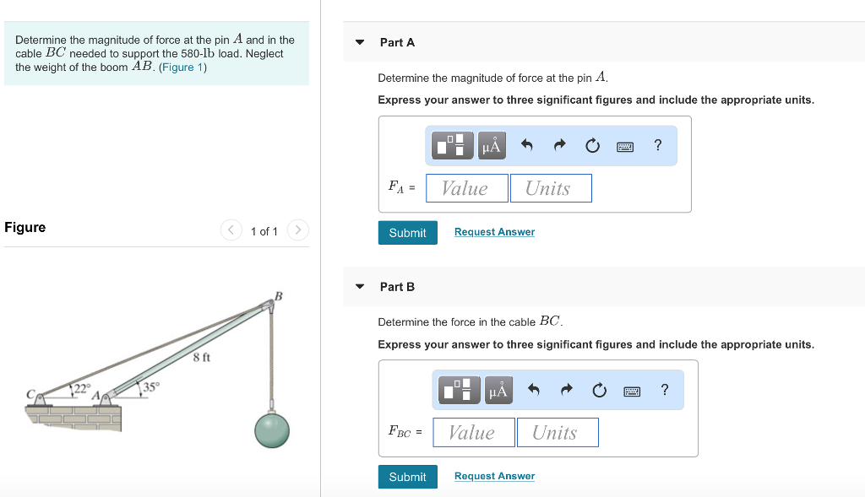865x497 pixels.
Task: Click Request Answer link for Part B
Action: 494,476
